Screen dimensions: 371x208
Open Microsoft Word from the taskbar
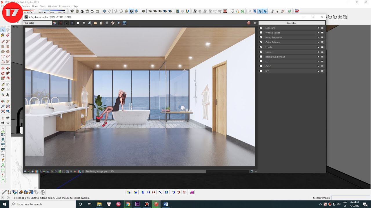(166, 204)
